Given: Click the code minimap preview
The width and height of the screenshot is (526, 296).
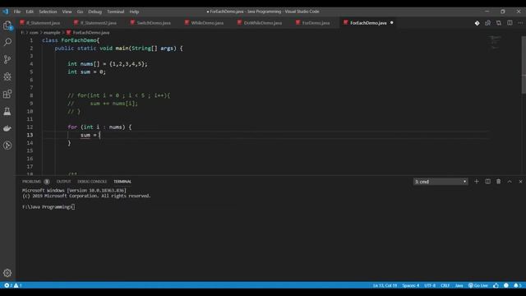Looking at the screenshot, I should click(496, 42).
